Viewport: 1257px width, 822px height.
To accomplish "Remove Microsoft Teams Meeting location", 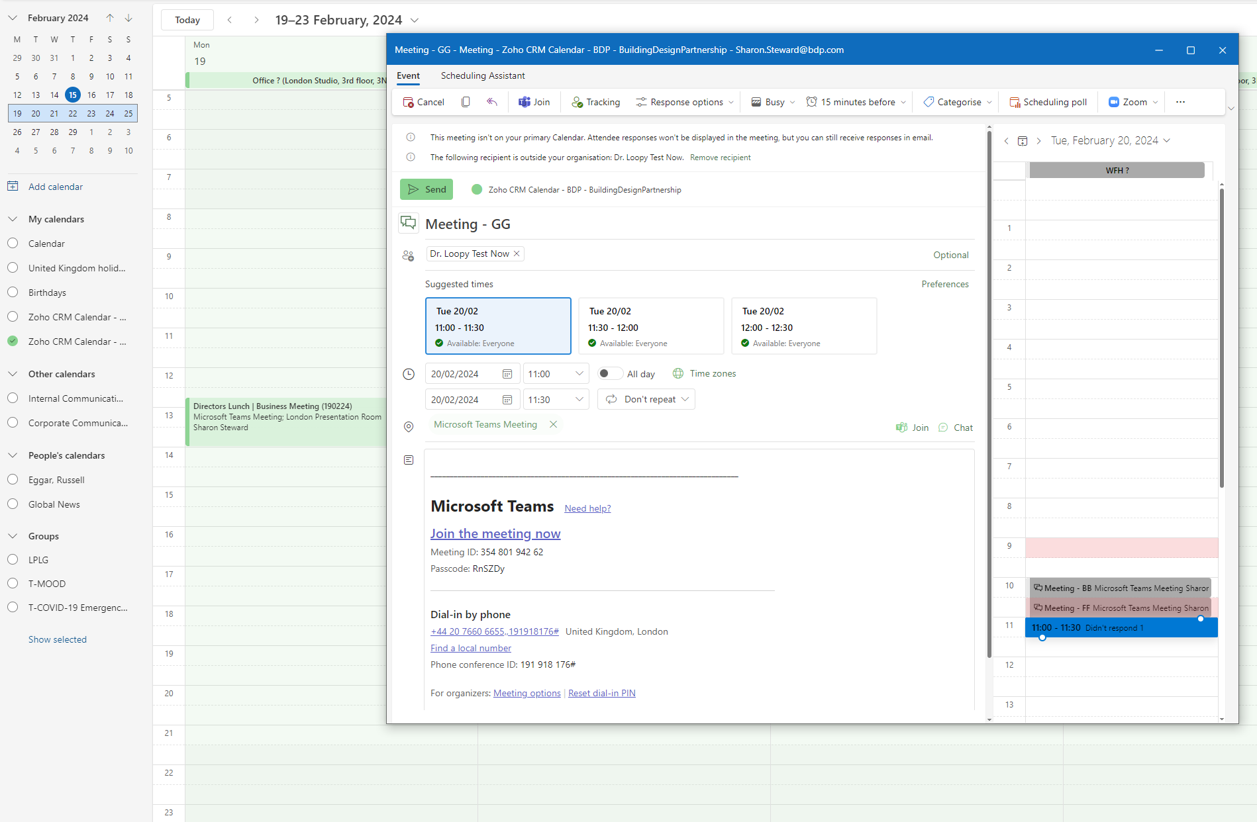I will click(x=554, y=424).
